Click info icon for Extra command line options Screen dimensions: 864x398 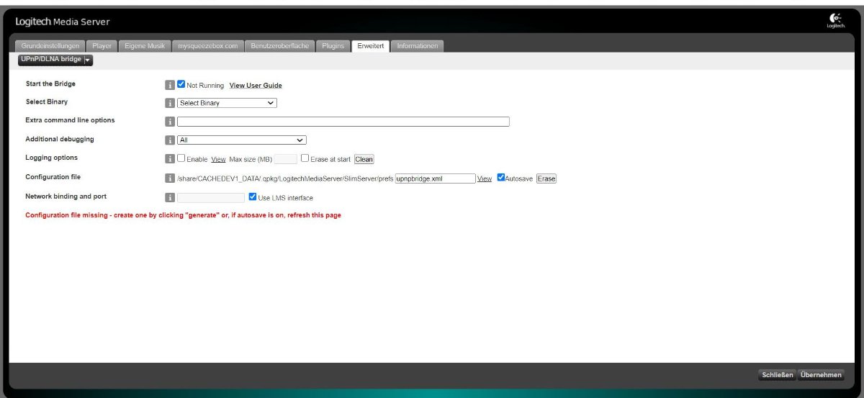coord(170,122)
